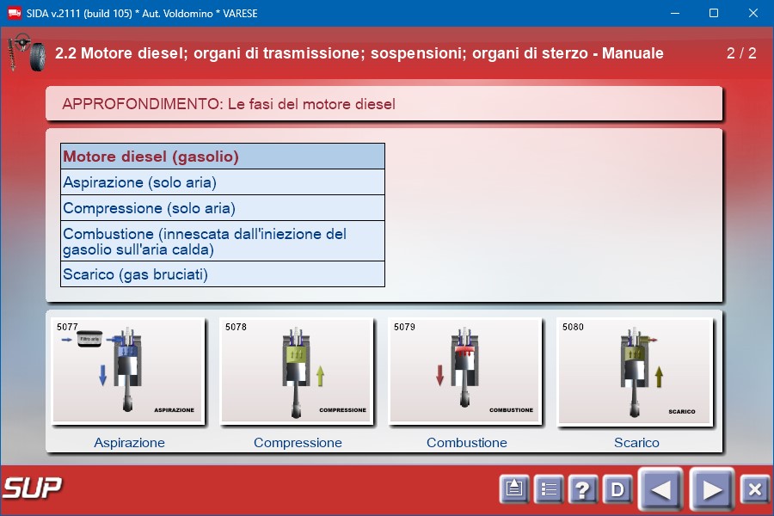Select the 'Aspirazione (solo aria)' table row

[222, 182]
